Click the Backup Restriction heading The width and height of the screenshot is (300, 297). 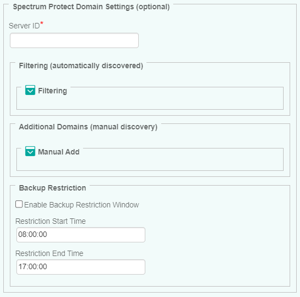52,188
